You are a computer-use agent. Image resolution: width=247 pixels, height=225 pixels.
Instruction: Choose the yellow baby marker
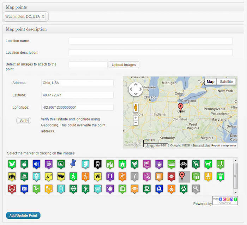click(208, 177)
